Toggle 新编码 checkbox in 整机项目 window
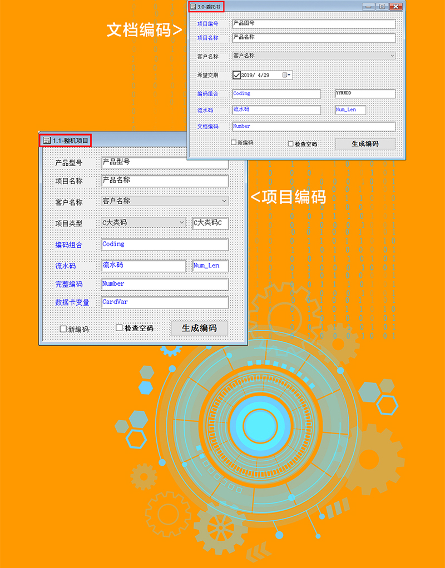The width and height of the screenshot is (445, 568). (63, 329)
